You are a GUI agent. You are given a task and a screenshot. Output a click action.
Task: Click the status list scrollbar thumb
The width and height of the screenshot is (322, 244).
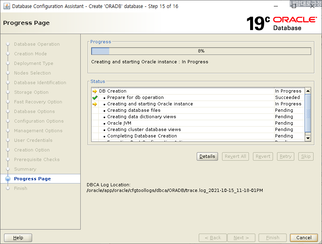pyautogui.click(x=308, y=113)
